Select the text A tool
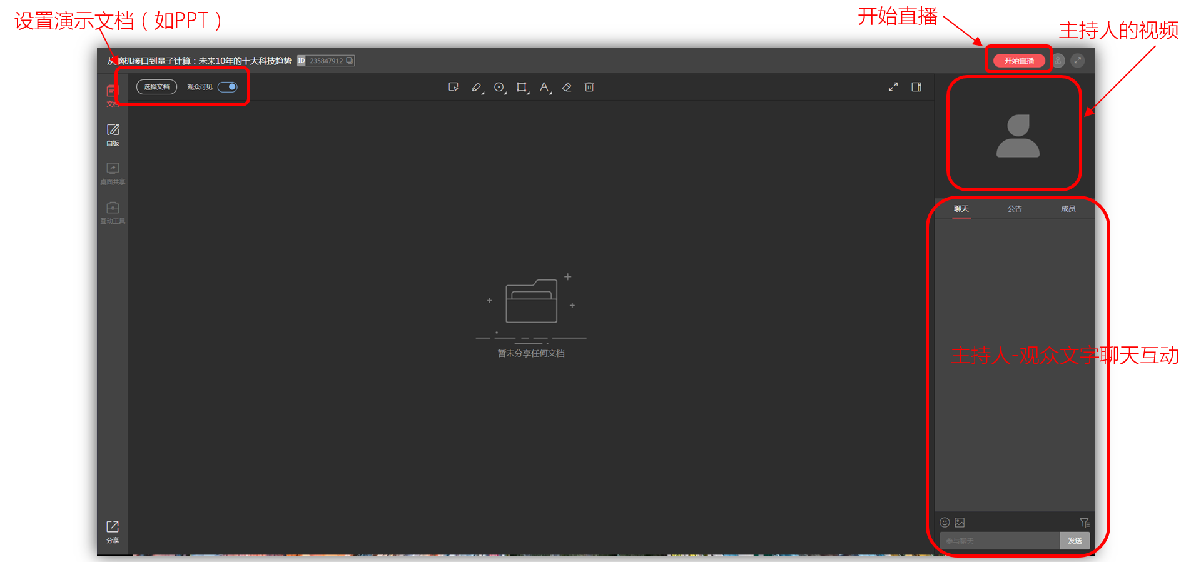 [544, 88]
